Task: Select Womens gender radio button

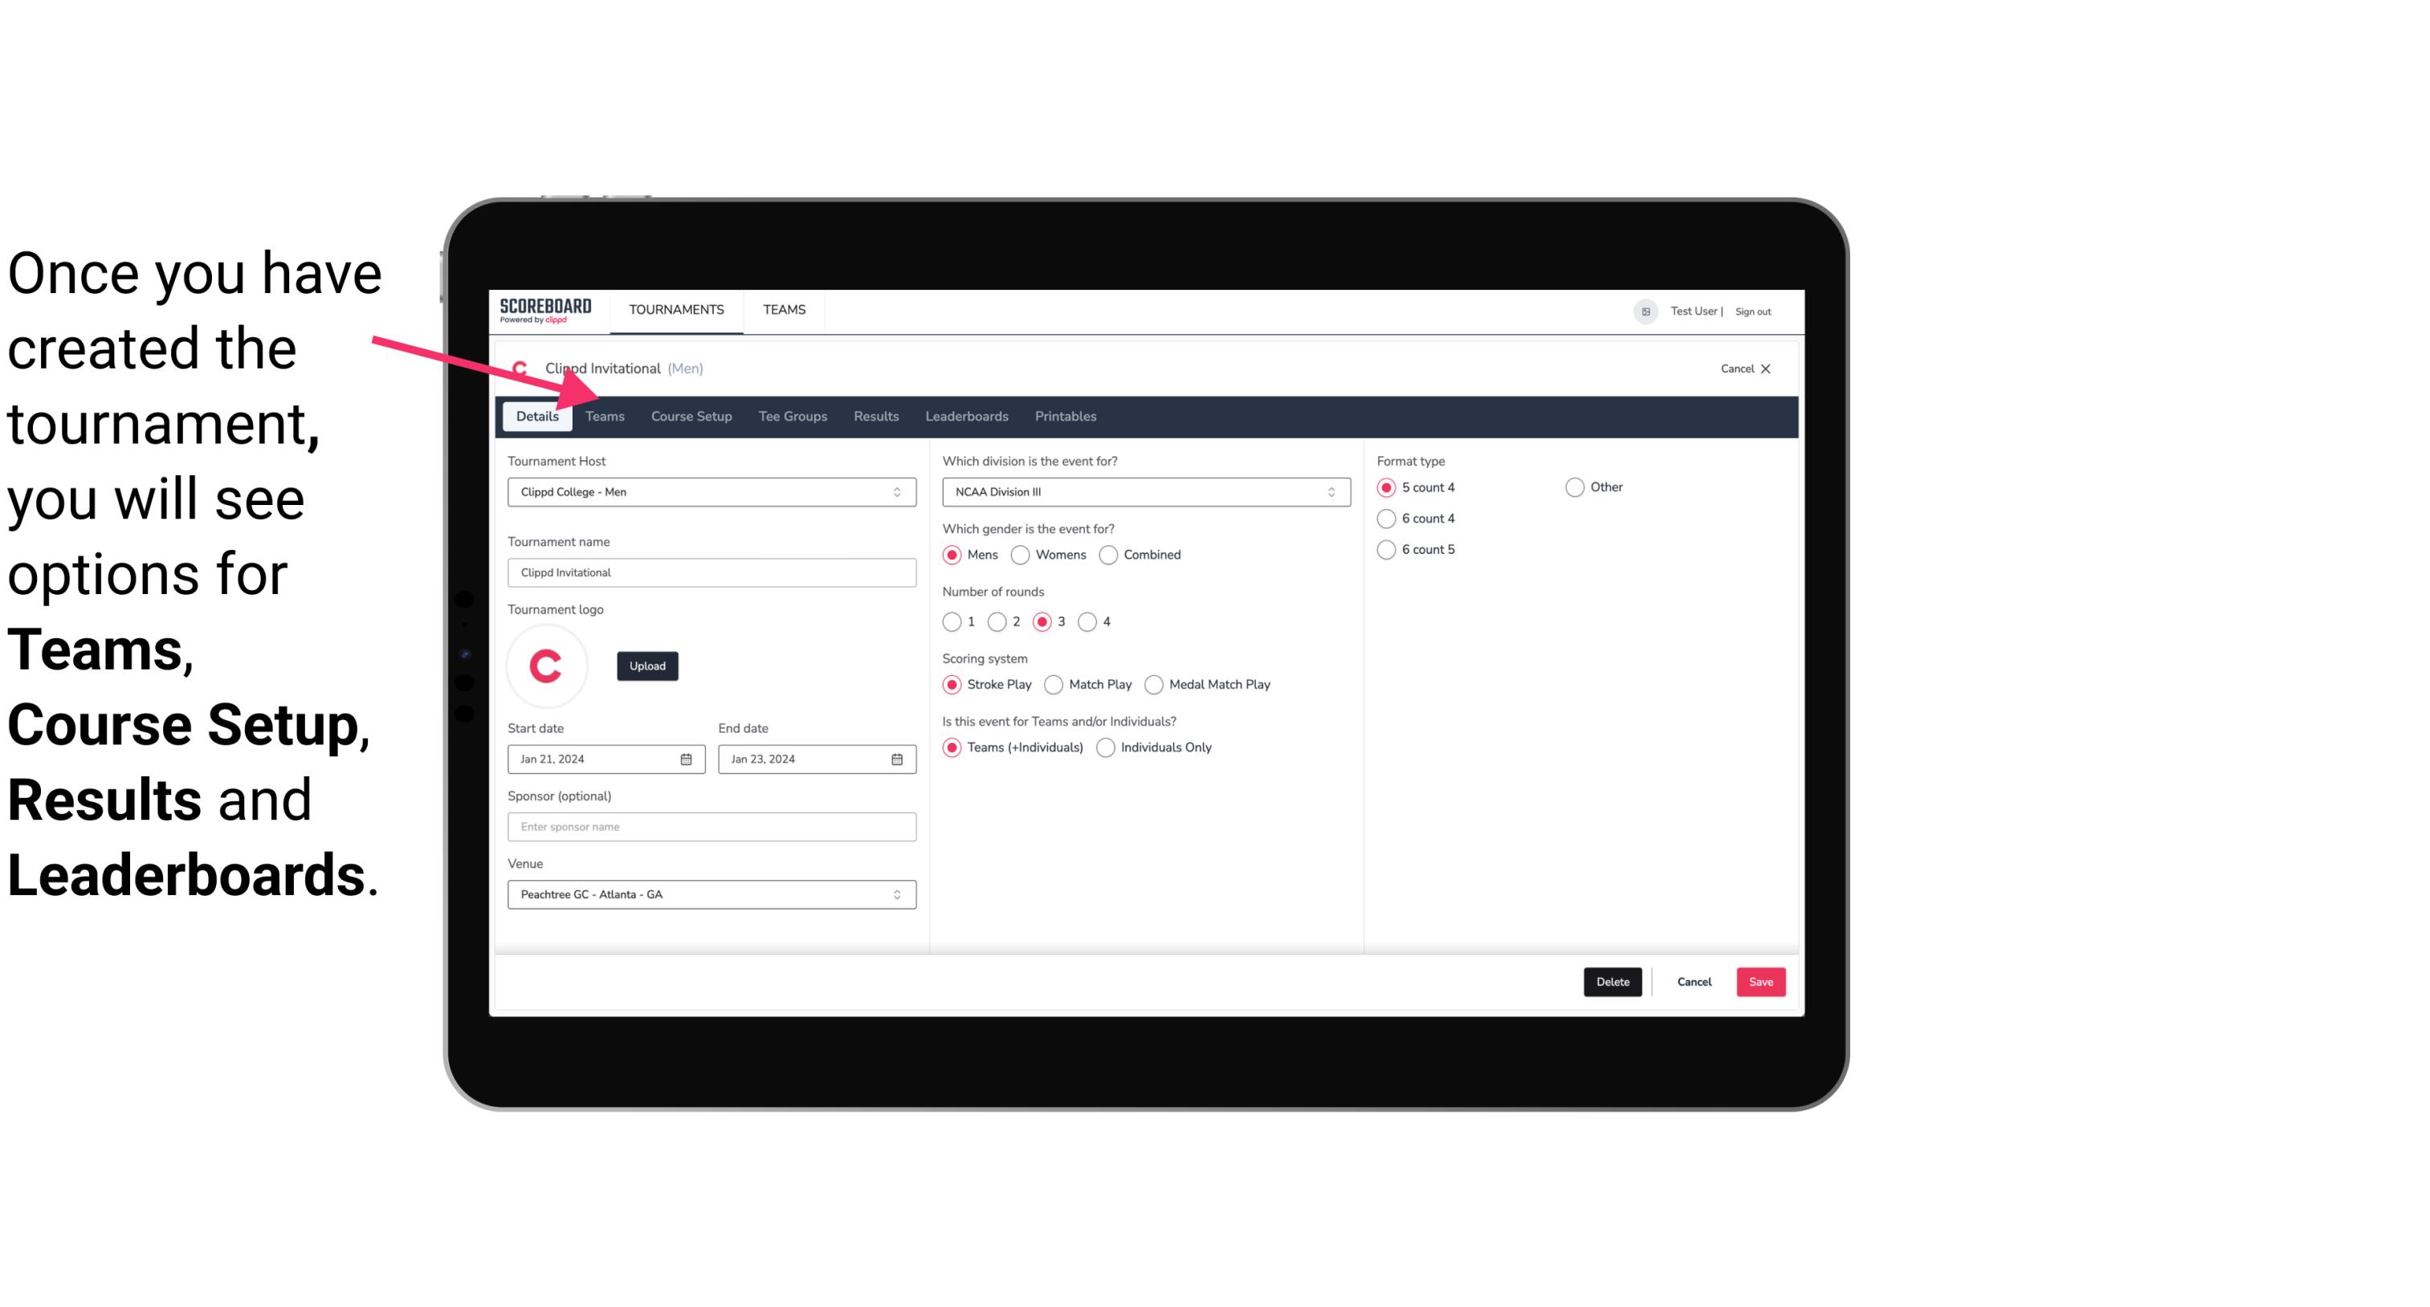Action: 1021,554
